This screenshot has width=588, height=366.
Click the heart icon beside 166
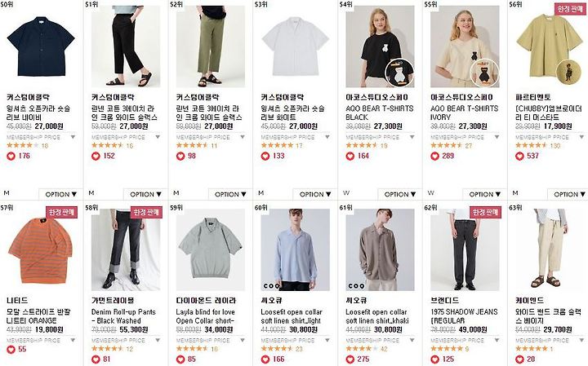[x=265, y=359]
